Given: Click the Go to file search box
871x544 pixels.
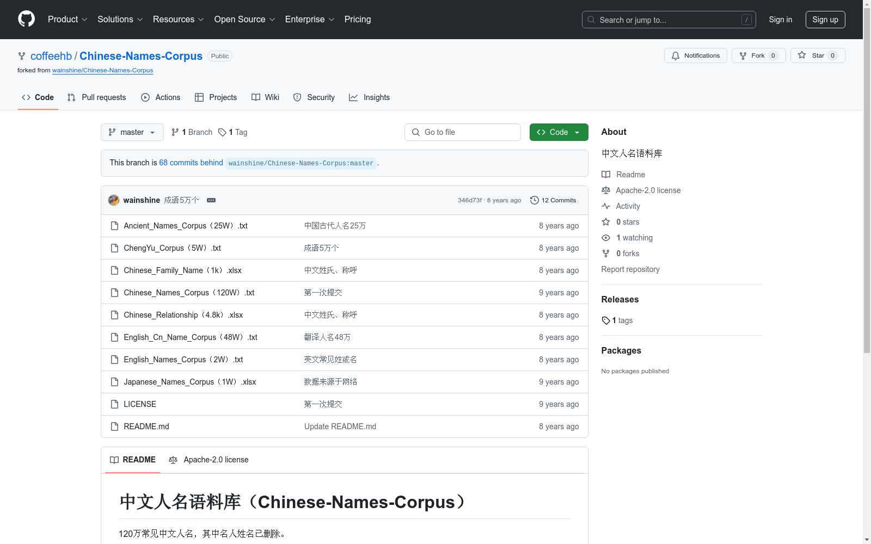Looking at the screenshot, I should tap(463, 132).
